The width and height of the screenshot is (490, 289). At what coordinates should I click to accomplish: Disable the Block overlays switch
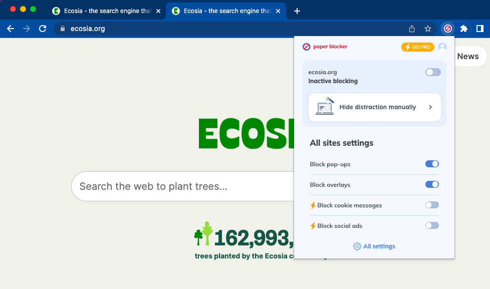pyautogui.click(x=432, y=185)
